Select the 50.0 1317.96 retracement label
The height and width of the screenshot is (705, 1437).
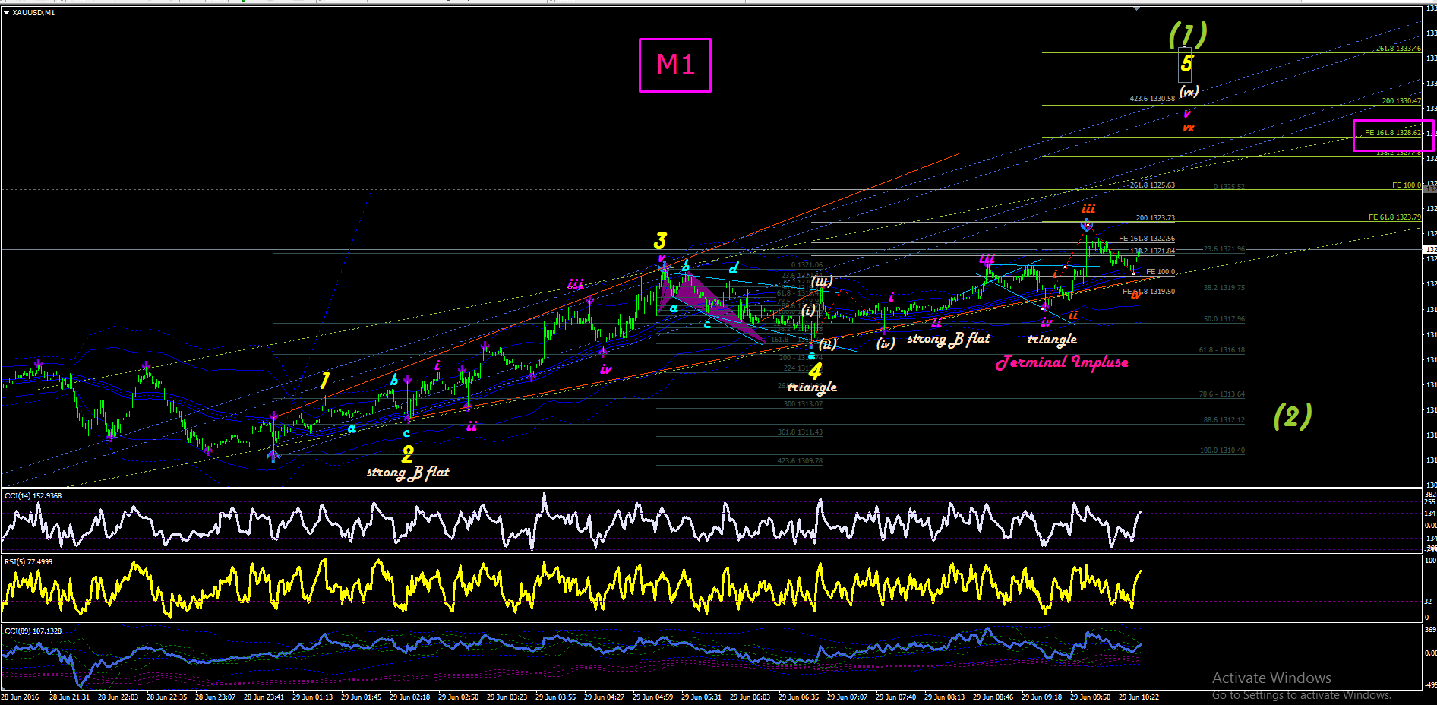click(x=1224, y=319)
